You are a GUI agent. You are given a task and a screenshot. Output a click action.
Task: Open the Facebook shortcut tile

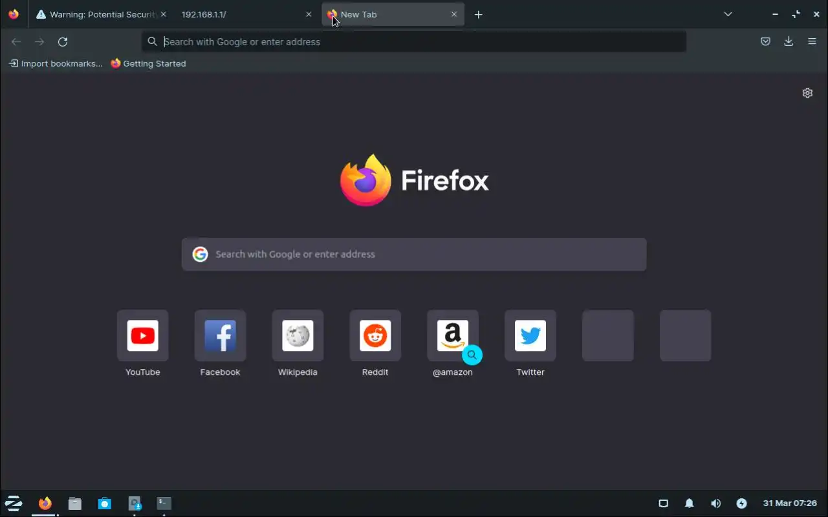(x=220, y=335)
